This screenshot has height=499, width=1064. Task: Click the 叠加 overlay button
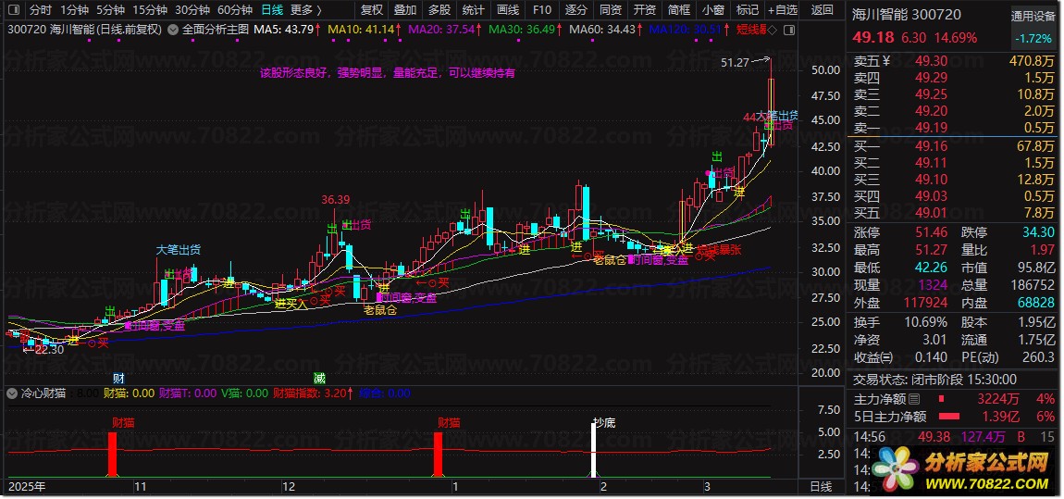click(x=405, y=10)
